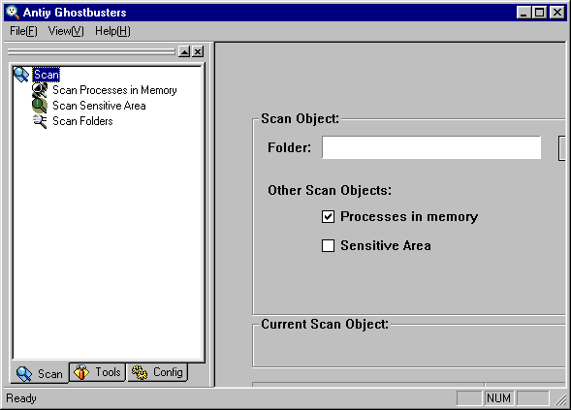Select Scan Sensitive Area tree item
The height and width of the screenshot is (410, 571).
(99, 106)
